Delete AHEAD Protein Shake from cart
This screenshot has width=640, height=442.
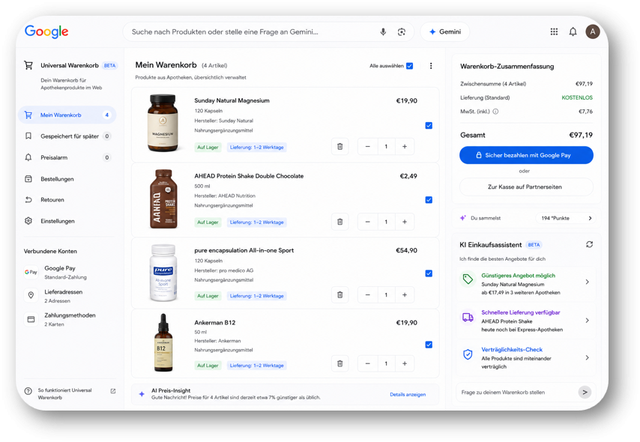click(x=340, y=222)
